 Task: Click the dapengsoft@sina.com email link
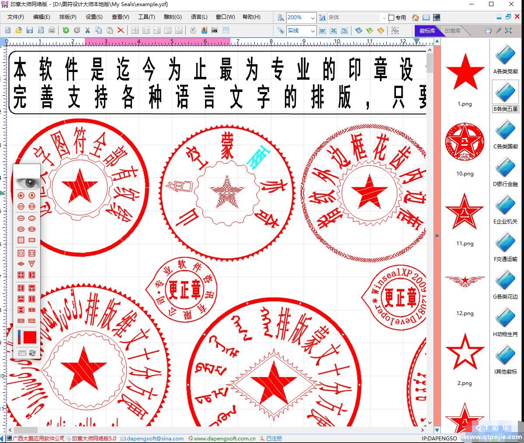(x=155, y=438)
